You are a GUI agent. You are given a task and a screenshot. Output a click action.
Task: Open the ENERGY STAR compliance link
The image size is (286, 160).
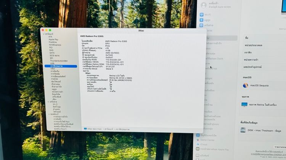click(x=268, y=154)
